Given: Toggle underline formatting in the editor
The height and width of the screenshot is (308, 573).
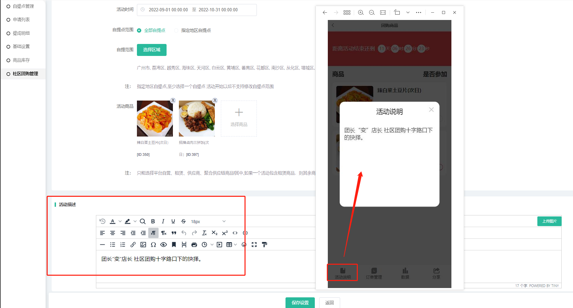Looking at the screenshot, I should click(173, 221).
